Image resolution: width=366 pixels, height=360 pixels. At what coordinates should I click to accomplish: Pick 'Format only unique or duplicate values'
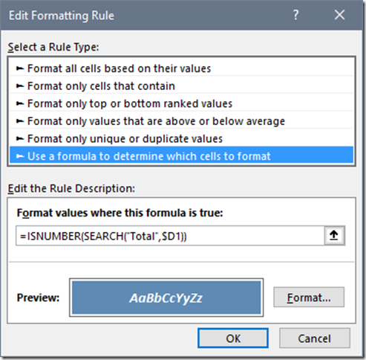tap(181, 138)
